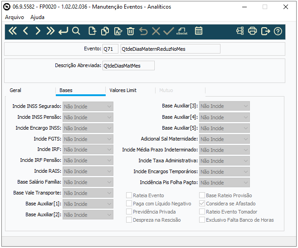Click the go-to (enter arrow) icon

click(x=64, y=31)
